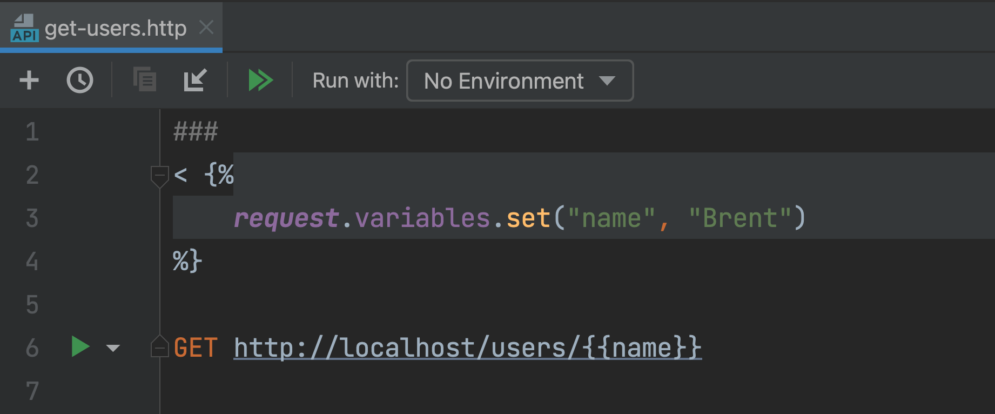995x414 pixels.
Task: Place cursor on the set method call
Action: (x=528, y=218)
